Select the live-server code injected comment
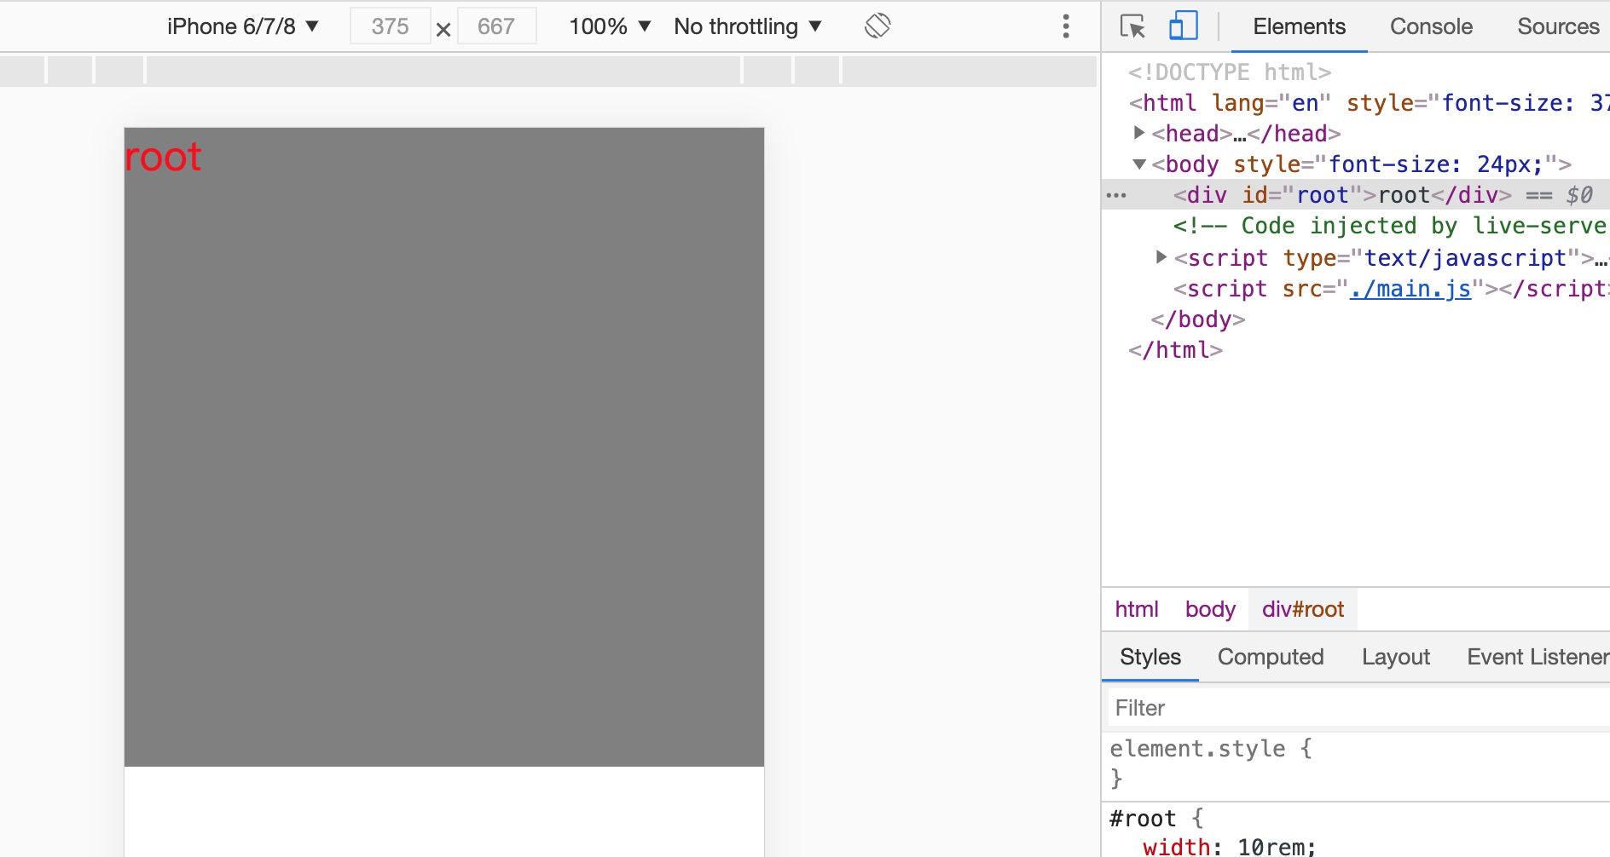 coord(1390,226)
